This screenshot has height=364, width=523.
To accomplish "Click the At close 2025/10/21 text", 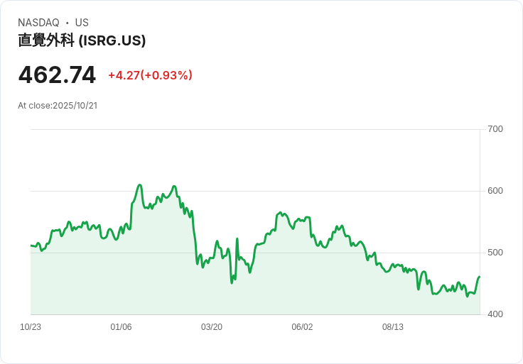I will [x=58, y=106].
